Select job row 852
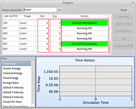The width and height of the screenshot is (136, 109). pos(55,44)
